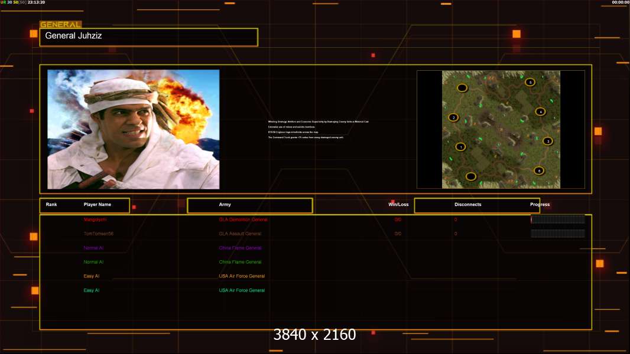
Task: Pick start position marker 3 on the map
Action: tap(547, 141)
